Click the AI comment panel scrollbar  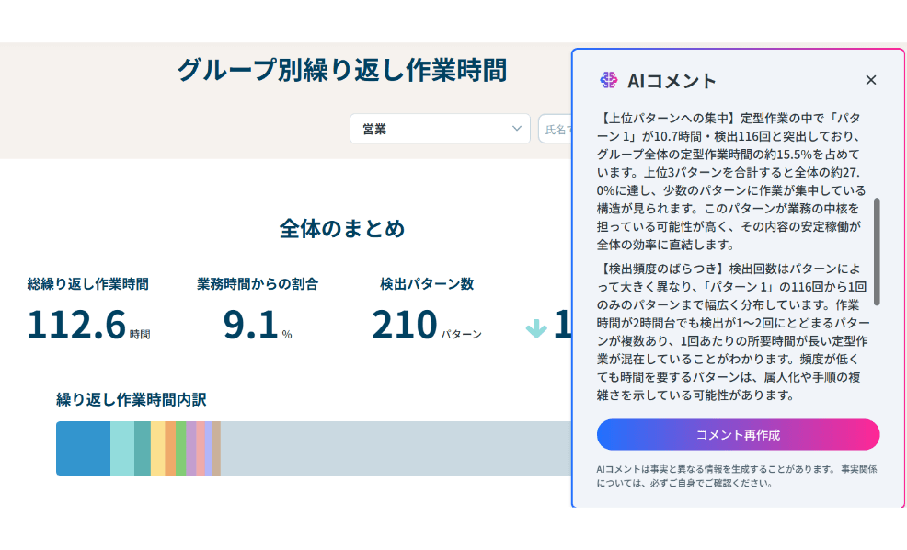[x=877, y=252]
